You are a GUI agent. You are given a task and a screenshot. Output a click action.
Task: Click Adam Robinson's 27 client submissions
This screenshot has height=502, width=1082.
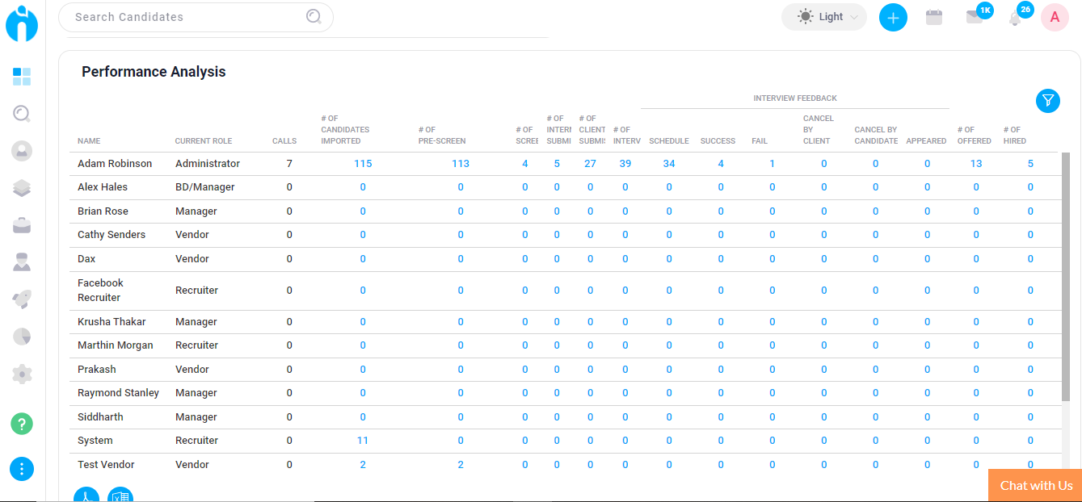590,164
